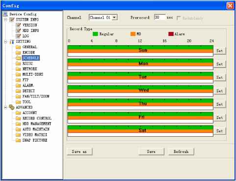The width and height of the screenshot is (236, 181).
Task: Toggle the Redundancy checkbox
Action: coord(179,18)
